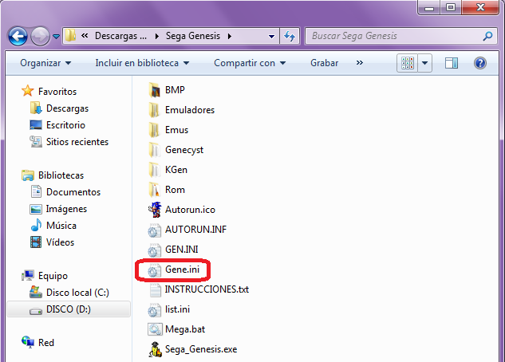The image size is (505, 362).
Task: Go back with the blue Back arrow
Action: 18,36
